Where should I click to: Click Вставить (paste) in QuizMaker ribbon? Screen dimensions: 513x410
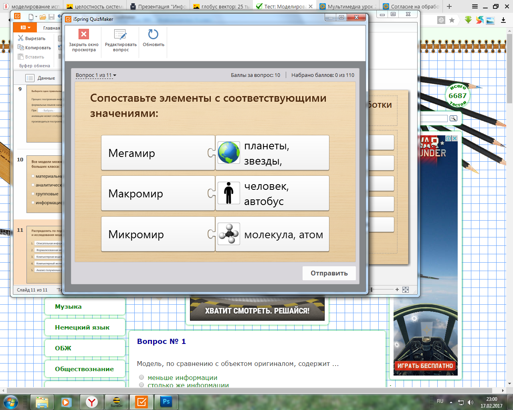pyautogui.click(x=31, y=57)
